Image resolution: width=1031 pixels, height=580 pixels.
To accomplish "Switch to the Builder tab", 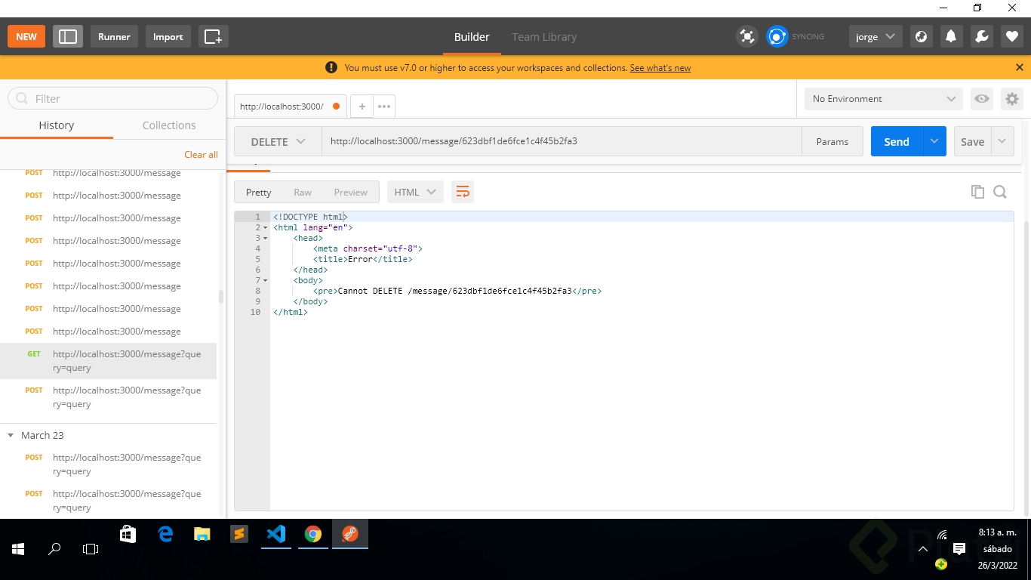I will coord(472,36).
